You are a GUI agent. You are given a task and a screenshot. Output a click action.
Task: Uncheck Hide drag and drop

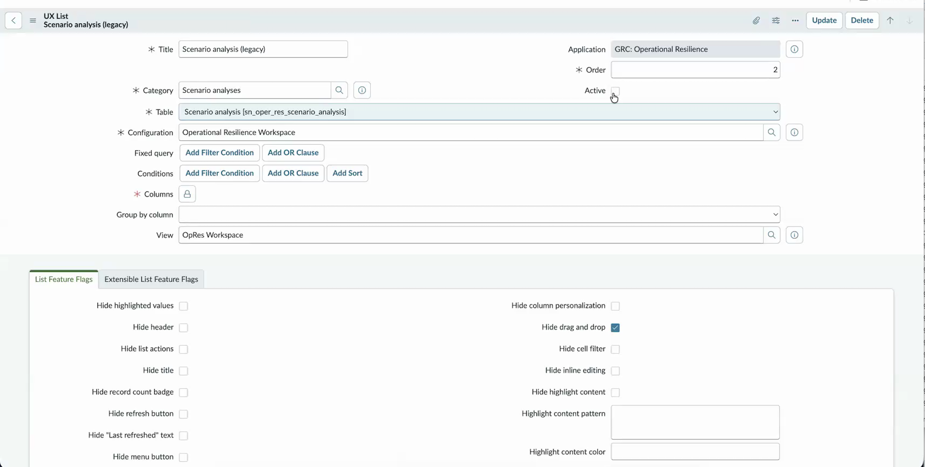tap(616, 327)
